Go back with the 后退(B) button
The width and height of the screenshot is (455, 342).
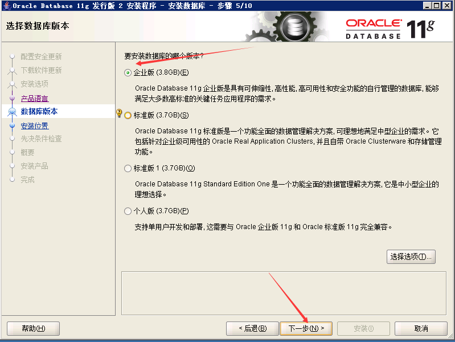[x=252, y=328]
